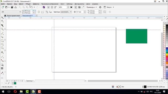Image resolution: width=168 pixels, height=94 pixels.
Task: Click the black outline color swatch in the status bar
Action: [x=145, y=87]
